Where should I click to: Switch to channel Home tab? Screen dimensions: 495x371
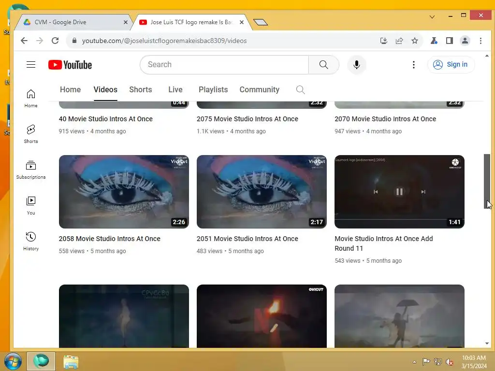[71, 89]
